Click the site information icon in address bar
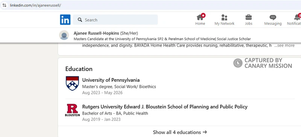Image resolution: width=301 pixels, height=137 pixels. (x=5, y=5)
